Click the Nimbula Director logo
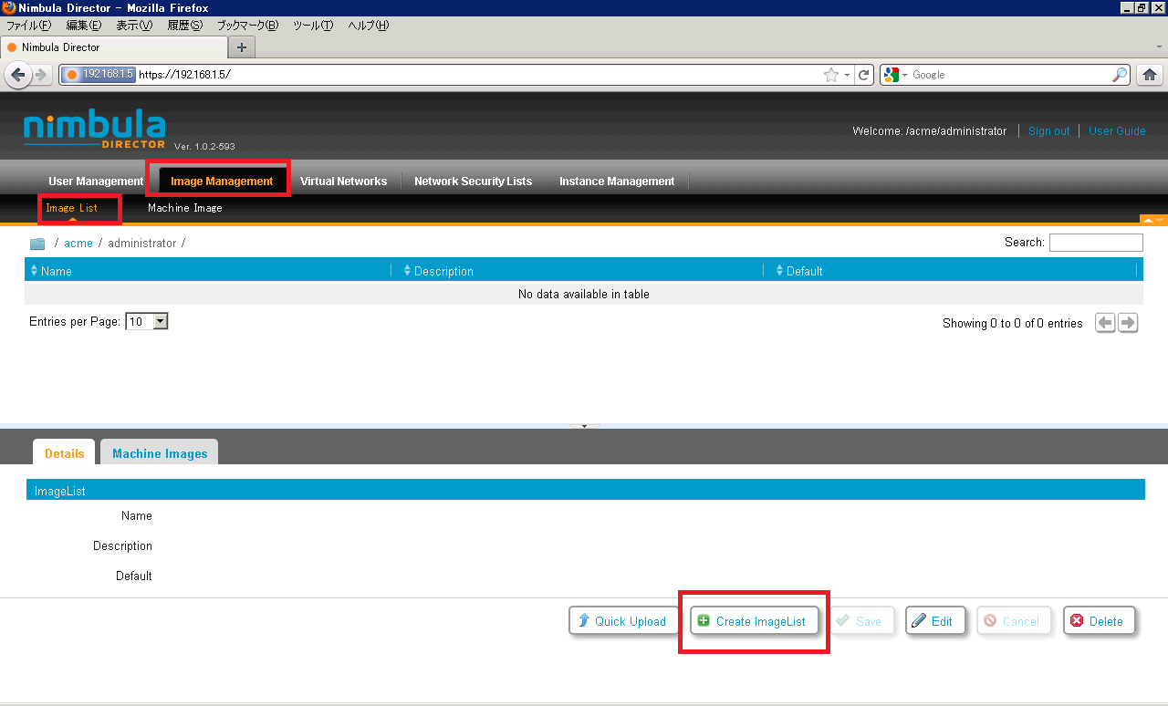1168x706 pixels. (95, 130)
